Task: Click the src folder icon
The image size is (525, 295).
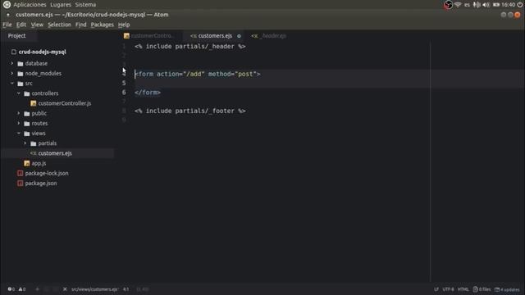Action: (x=21, y=84)
